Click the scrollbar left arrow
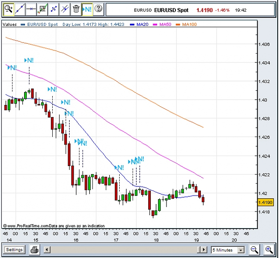The height and width of the screenshot is (258, 279). tap(47, 250)
